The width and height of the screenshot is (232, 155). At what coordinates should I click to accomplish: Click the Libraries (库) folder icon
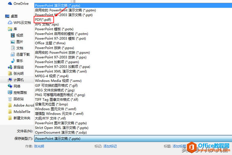pyautogui.click(x=10, y=29)
